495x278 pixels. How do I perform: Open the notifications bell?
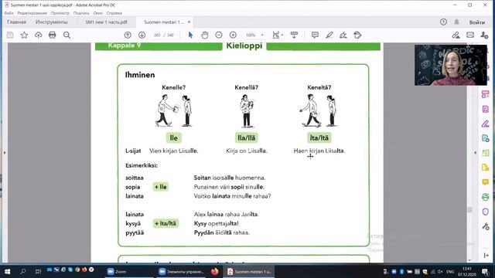[x=456, y=22]
